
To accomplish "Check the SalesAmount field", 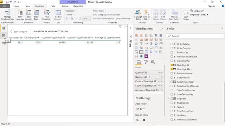I will (x=172, y=78).
